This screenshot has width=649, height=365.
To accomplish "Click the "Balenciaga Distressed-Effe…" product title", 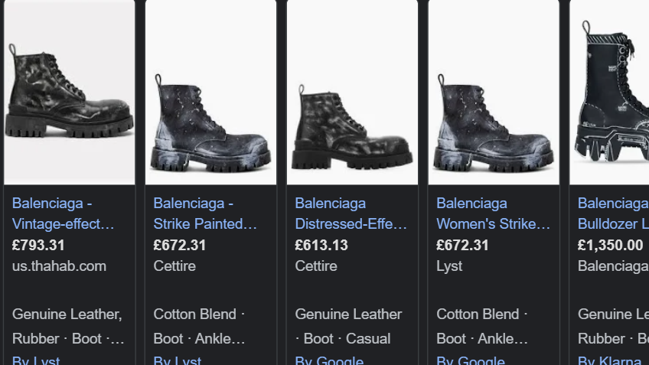I will tap(351, 213).
